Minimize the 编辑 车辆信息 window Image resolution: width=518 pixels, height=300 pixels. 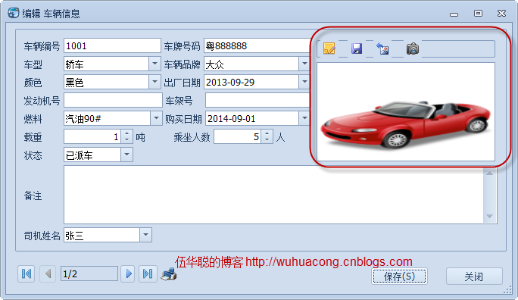(x=454, y=14)
